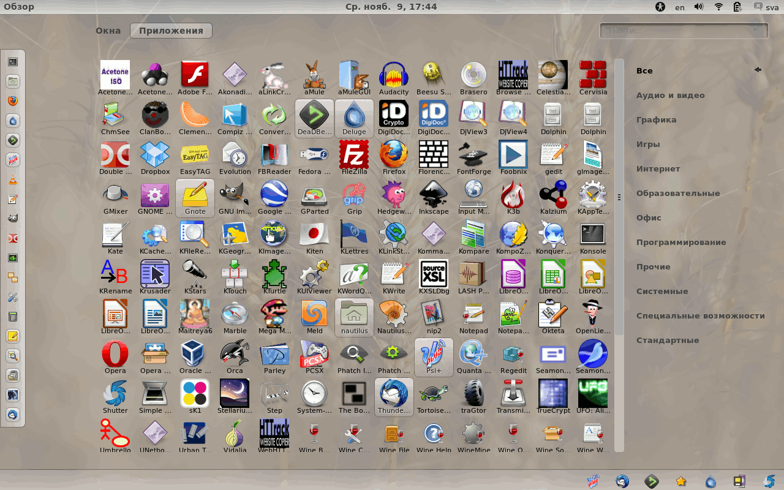The width and height of the screenshot is (784, 490).
Task: Open Специальные возможности category
Action: 700,315
